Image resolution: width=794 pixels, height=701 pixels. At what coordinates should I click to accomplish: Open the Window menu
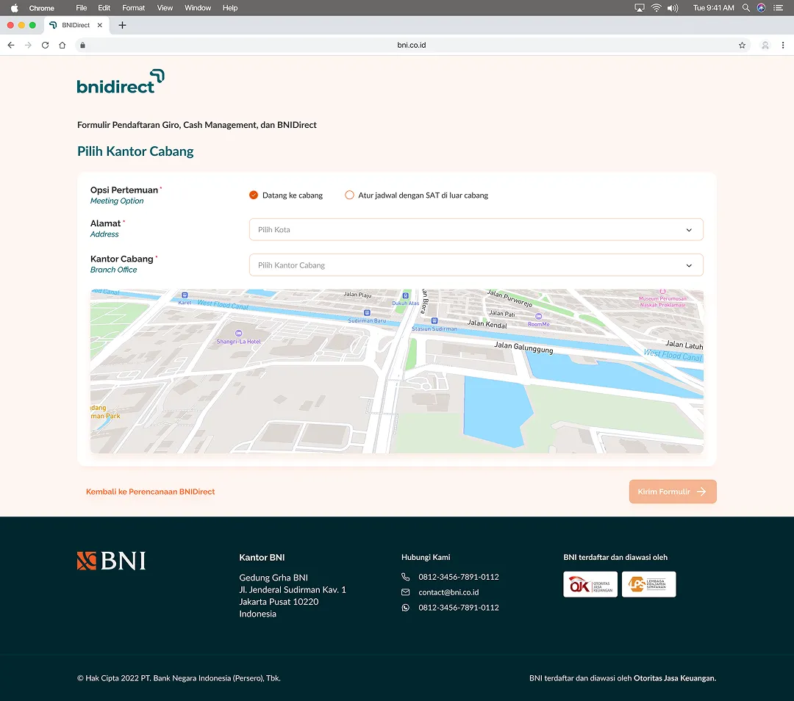[x=198, y=7]
